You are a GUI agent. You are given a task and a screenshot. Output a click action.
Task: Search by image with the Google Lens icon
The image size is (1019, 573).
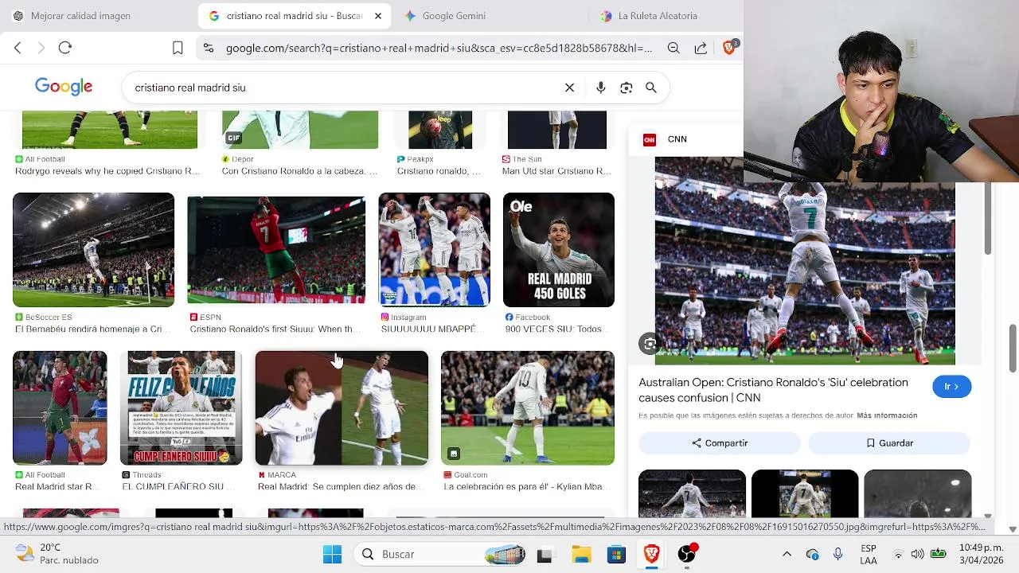(x=627, y=88)
